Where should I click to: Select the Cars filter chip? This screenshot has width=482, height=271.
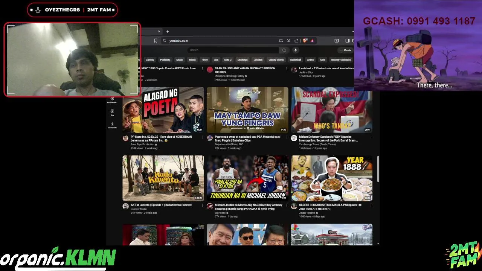click(x=323, y=60)
